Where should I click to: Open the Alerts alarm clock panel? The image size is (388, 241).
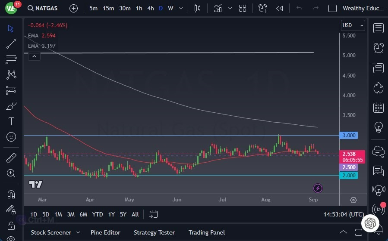(x=379, y=47)
